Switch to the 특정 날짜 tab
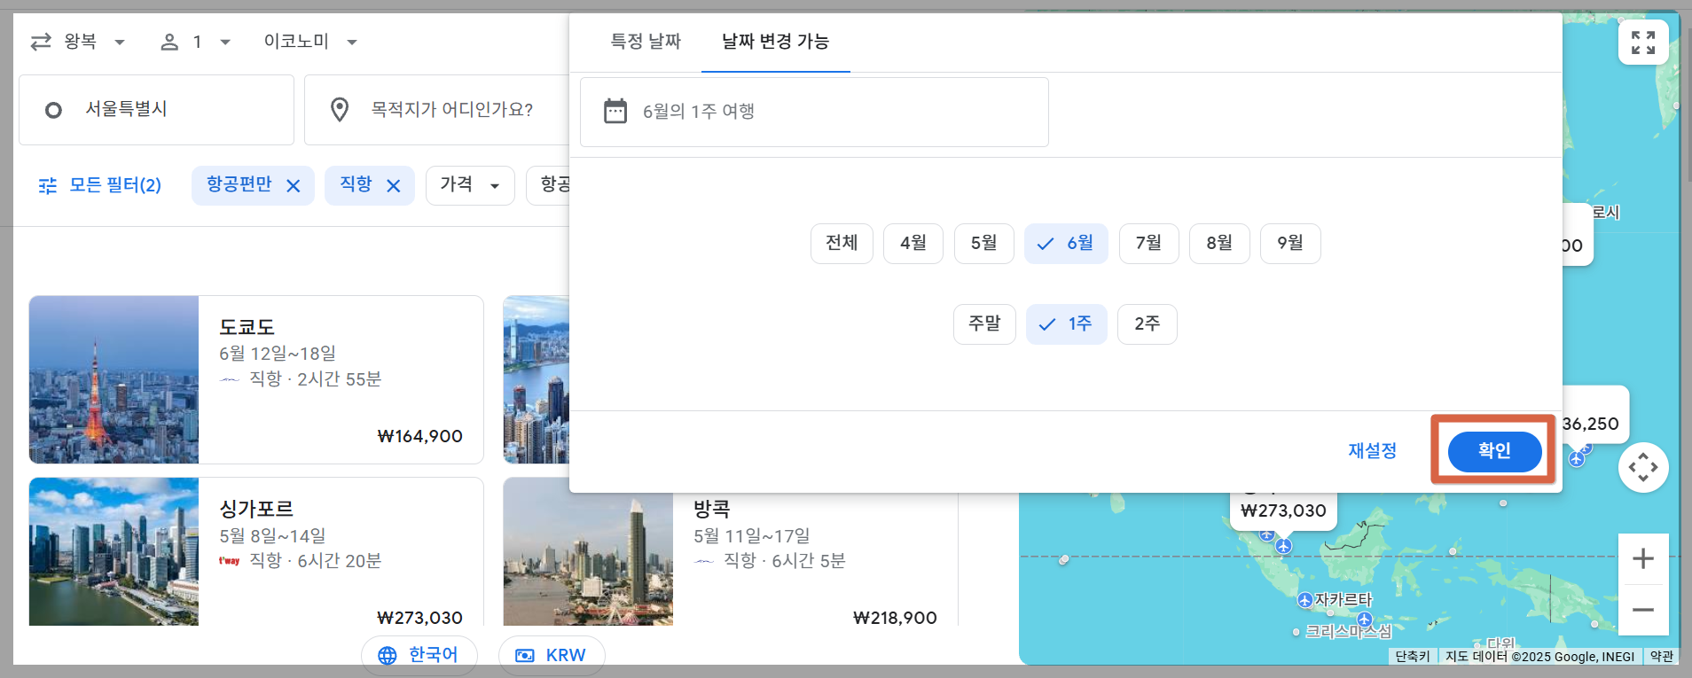The width and height of the screenshot is (1692, 678). [x=646, y=42]
